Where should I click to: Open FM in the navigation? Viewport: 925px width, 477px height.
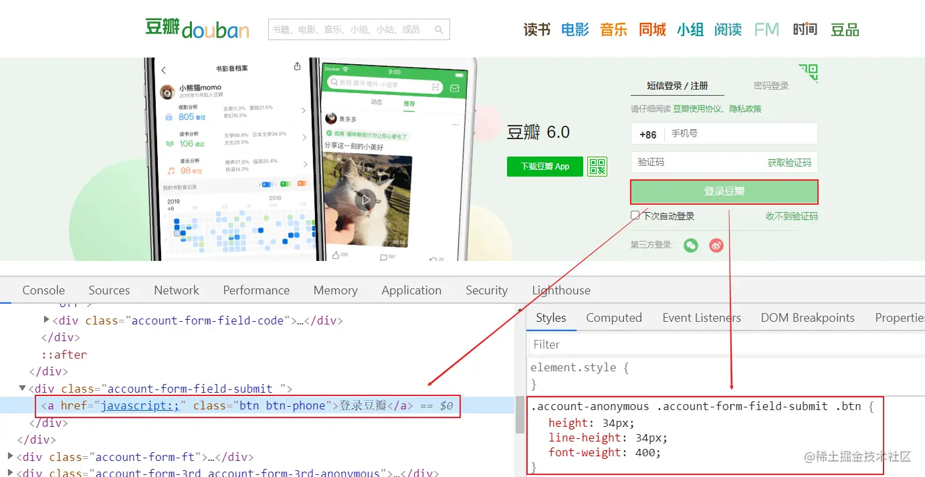[x=766, y=29]
